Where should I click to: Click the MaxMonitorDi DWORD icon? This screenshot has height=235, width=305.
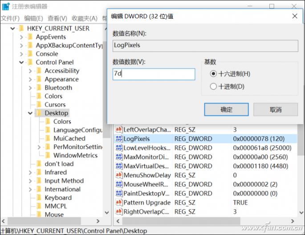119,157
